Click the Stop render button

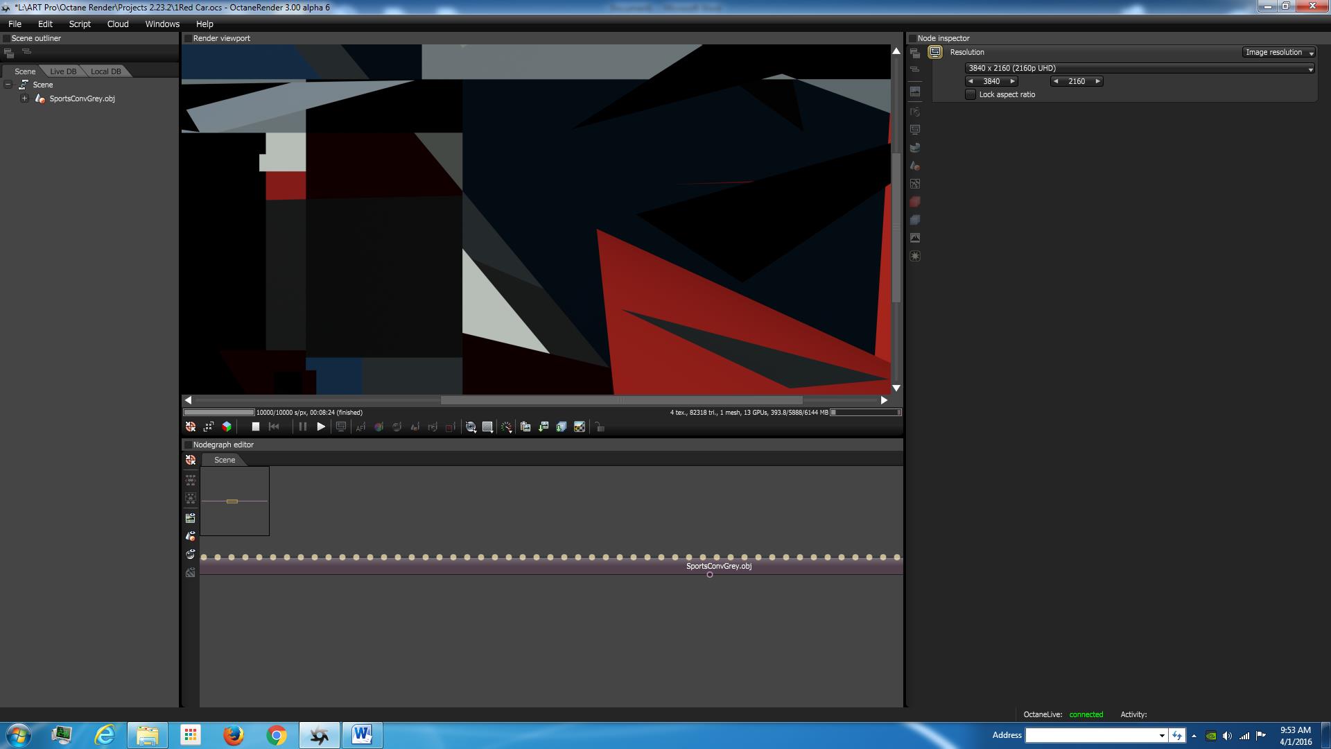[255, 427]
